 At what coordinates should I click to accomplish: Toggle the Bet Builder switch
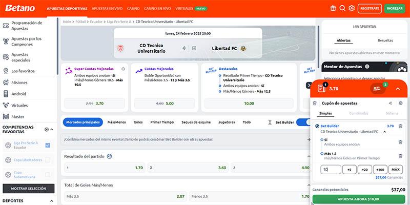(x=303, y=122)
